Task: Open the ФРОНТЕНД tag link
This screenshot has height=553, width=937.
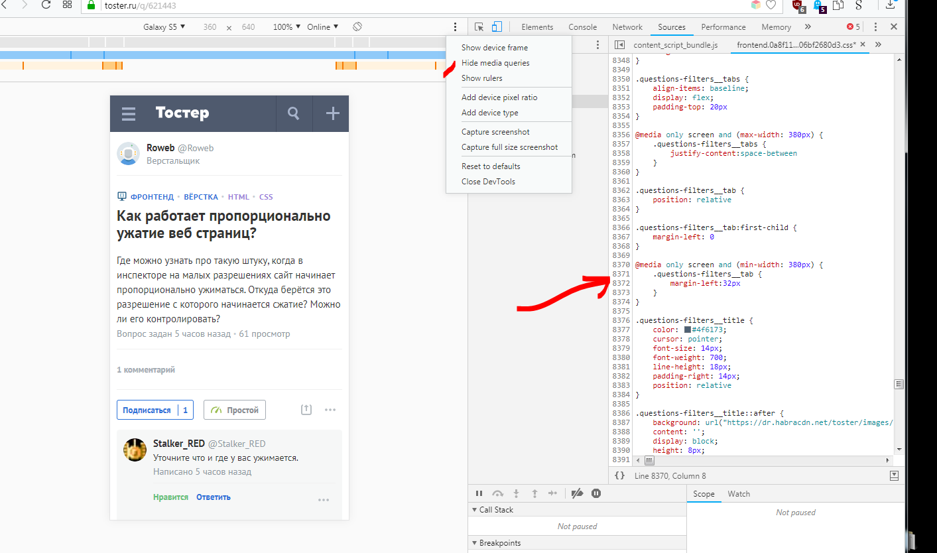Action: pyautogui.click(x=152, y=197)
